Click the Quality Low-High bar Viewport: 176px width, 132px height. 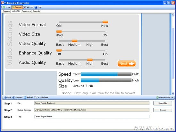pyautogui.click(x=106, y=80)
